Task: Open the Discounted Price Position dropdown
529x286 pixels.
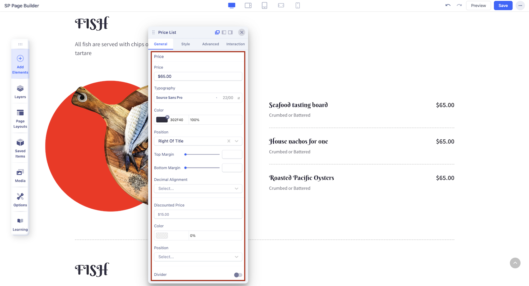Action: point(198,257)
